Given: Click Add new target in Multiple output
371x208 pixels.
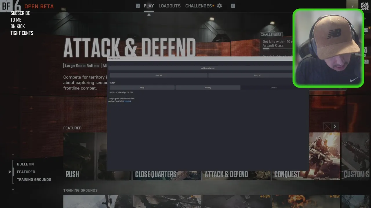Looking at the screenshot, I should (x=208, y=68).
